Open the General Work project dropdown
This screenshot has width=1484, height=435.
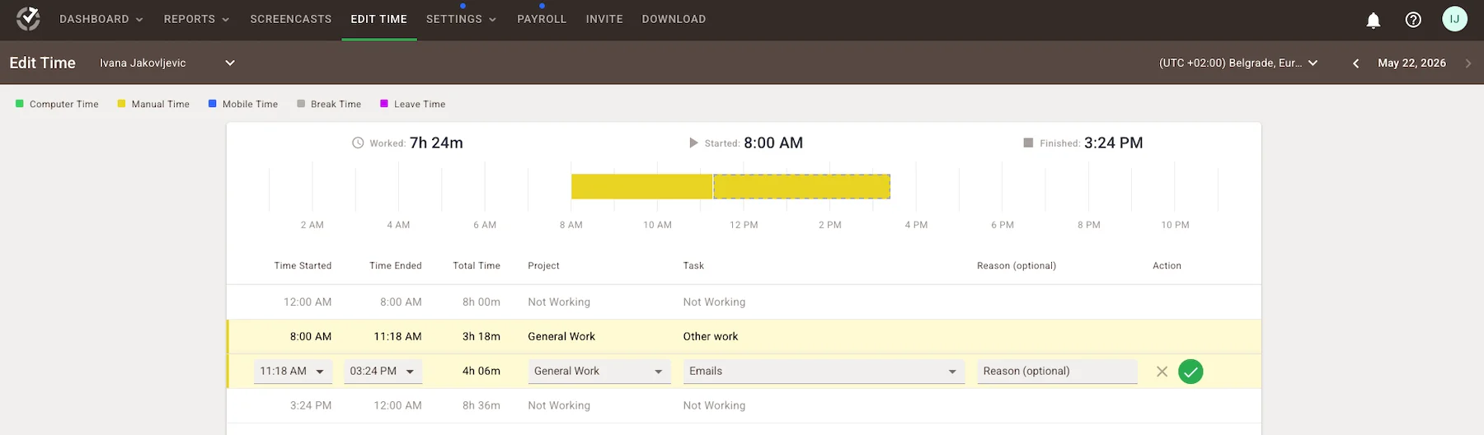point(599,372)
